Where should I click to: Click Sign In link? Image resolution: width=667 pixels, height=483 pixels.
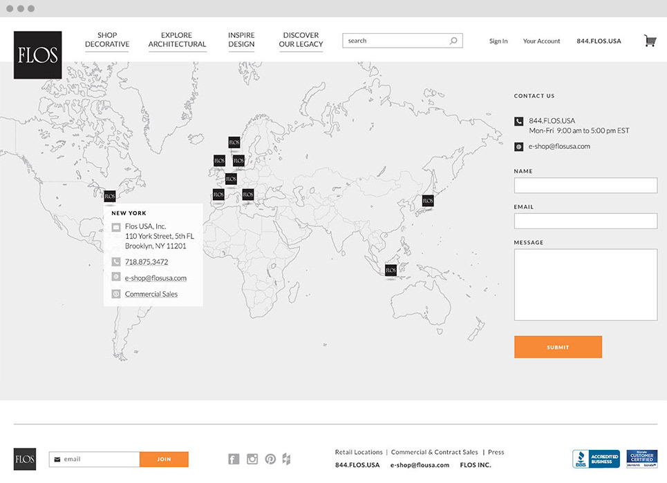pos(498,41)
